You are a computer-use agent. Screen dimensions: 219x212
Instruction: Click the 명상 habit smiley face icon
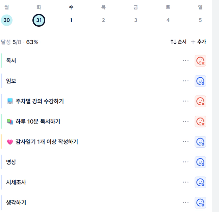pyautogui.click(x=200, y=162)
